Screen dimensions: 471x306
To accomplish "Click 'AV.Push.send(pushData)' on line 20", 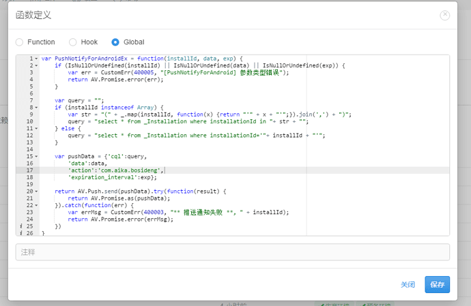I will [x=114, y=191].
